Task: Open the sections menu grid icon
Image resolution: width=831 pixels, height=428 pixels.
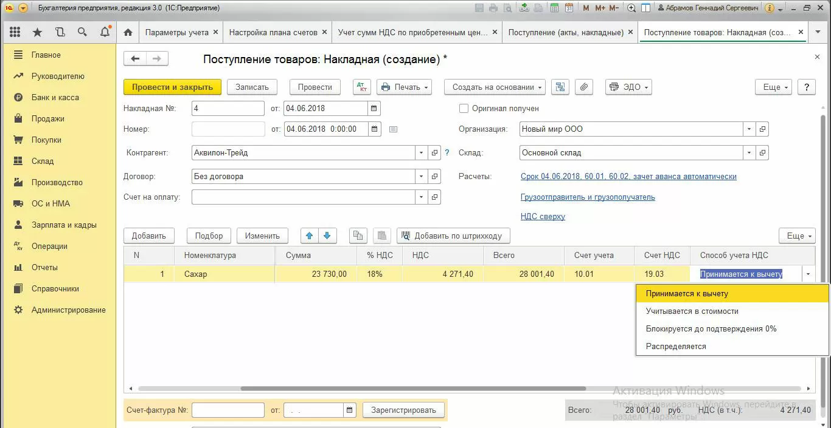Action: point(15,32)
